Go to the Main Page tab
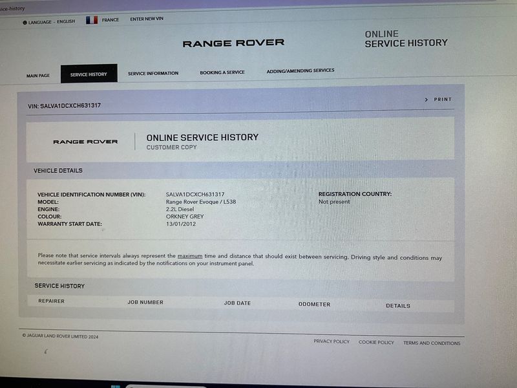Screen dimensions: 517x388 [x=38, y=76]
